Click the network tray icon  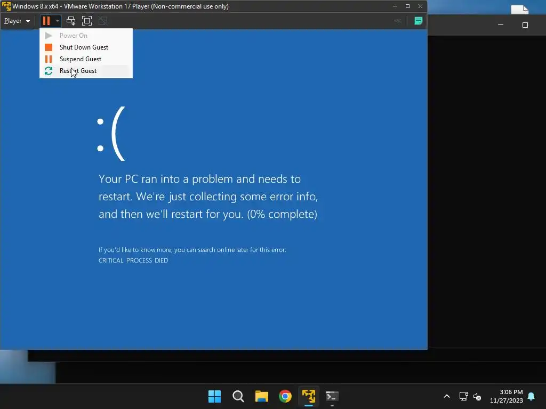(463, 396)
